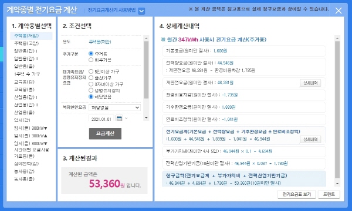This screenshot has width=352, height=211.
Task: Click scroll-down arrow in 조건선택 panel
Action: (x=146, y=117)
